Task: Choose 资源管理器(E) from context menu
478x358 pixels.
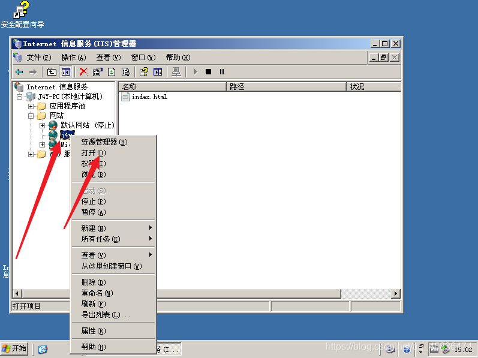Action: tap(113, 142)
